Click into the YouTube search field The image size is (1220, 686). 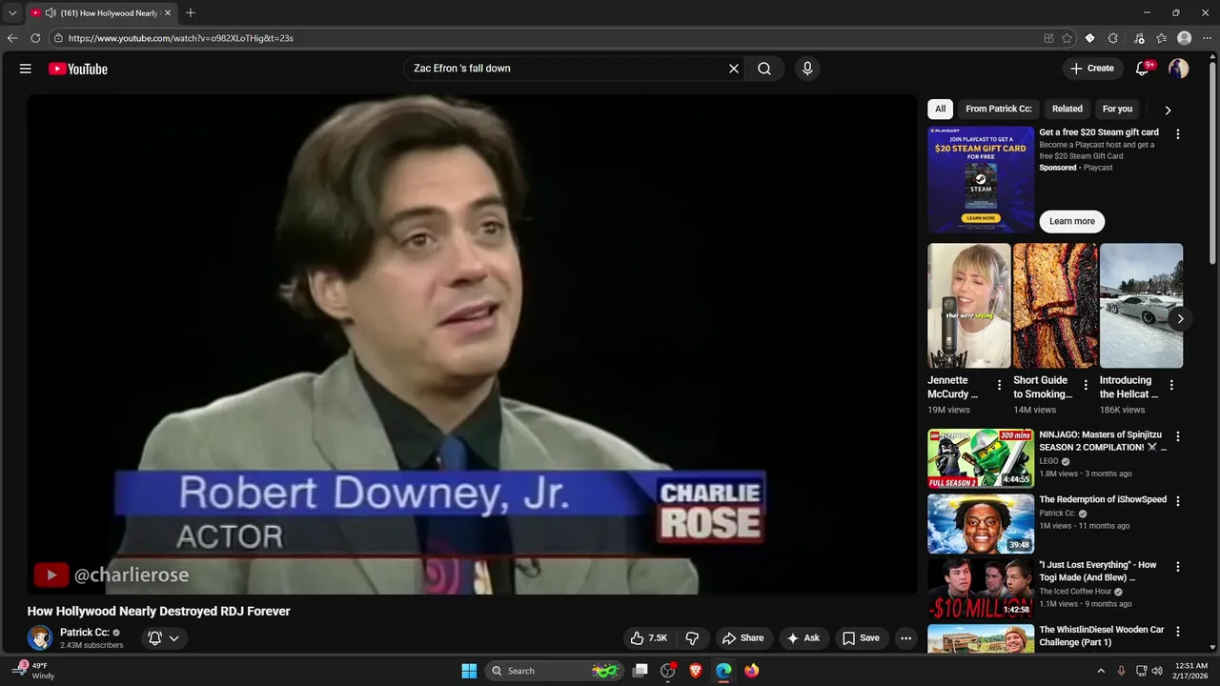[x=566, y=69]
